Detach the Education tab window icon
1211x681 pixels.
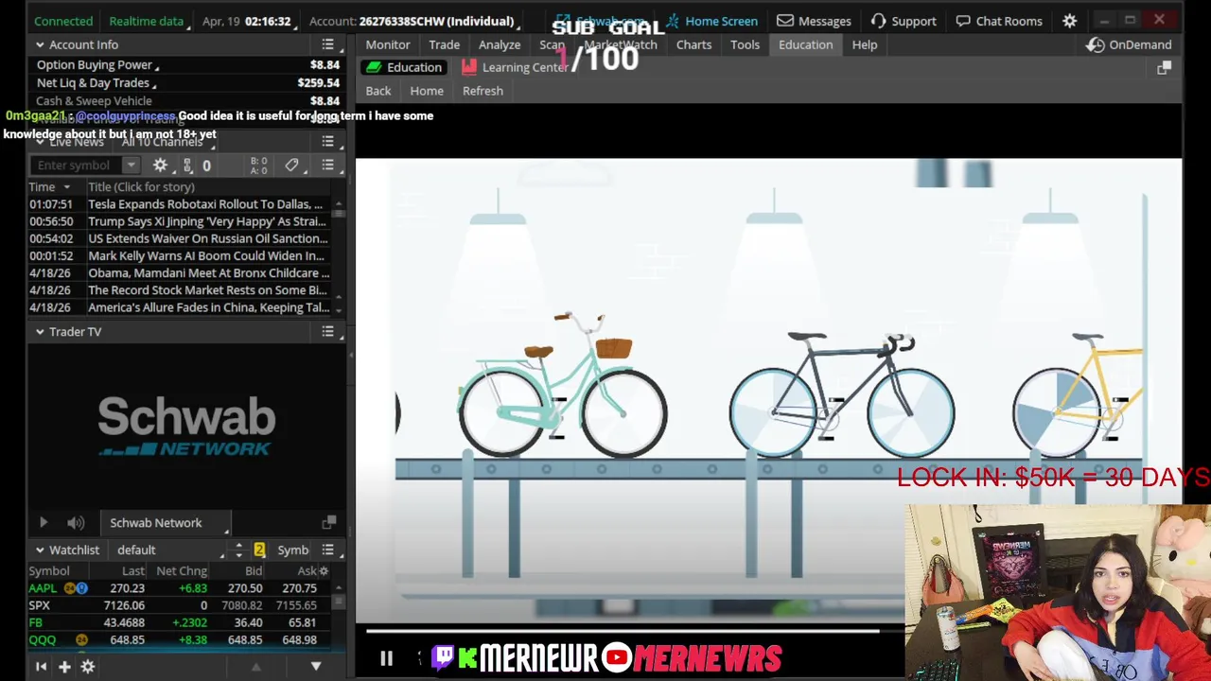1164,68
